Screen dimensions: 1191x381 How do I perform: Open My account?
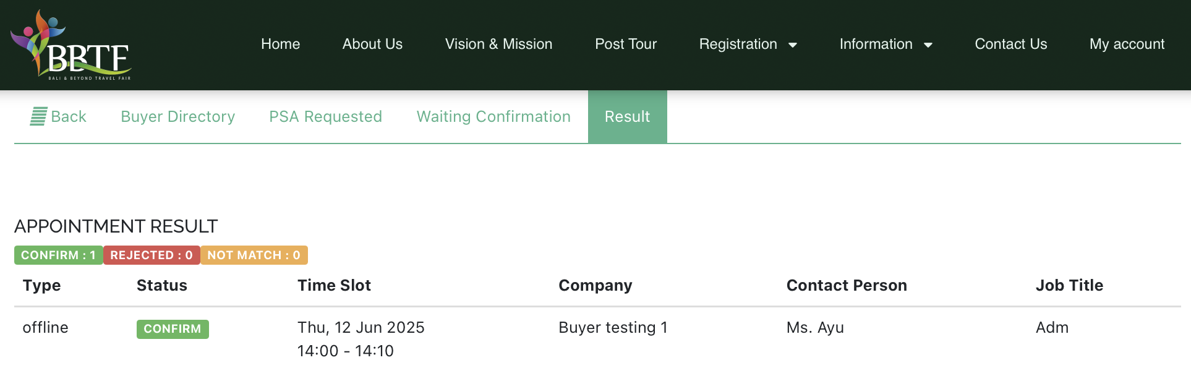pyautogui.click(x=1127, y=45)
